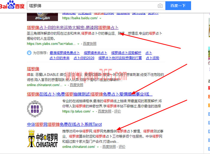Click the p.taluo.com round card logo thumbnail
Viewport: 210px width, 154px height.
tap(35, 109)
